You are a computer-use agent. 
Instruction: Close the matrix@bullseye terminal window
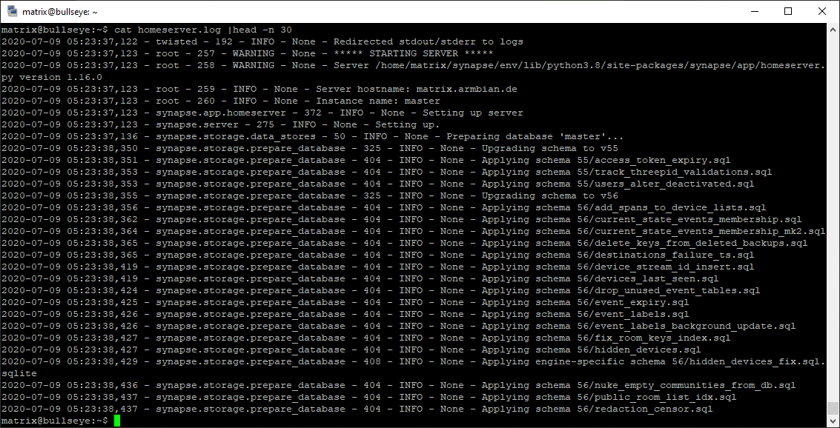click(822, 12)
